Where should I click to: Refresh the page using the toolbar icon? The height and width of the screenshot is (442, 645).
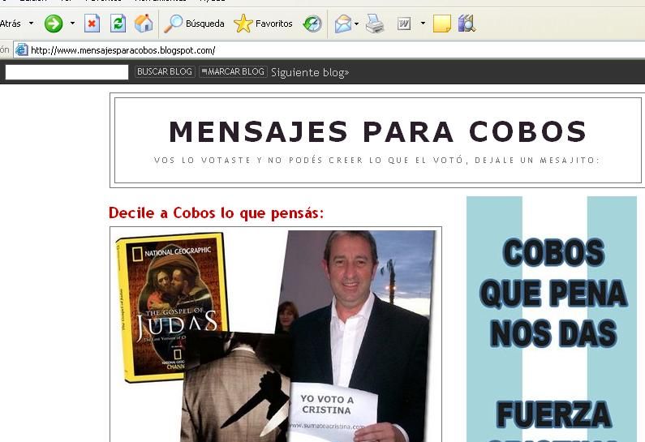pyautogui.click(x=118, y=24)
